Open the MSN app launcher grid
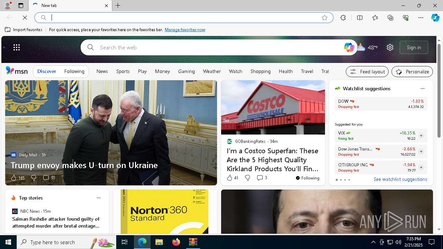The image size is (443, 249). [17, 47]
